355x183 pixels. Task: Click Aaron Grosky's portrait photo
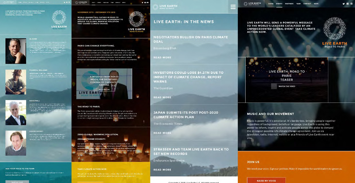click(16, 143)
